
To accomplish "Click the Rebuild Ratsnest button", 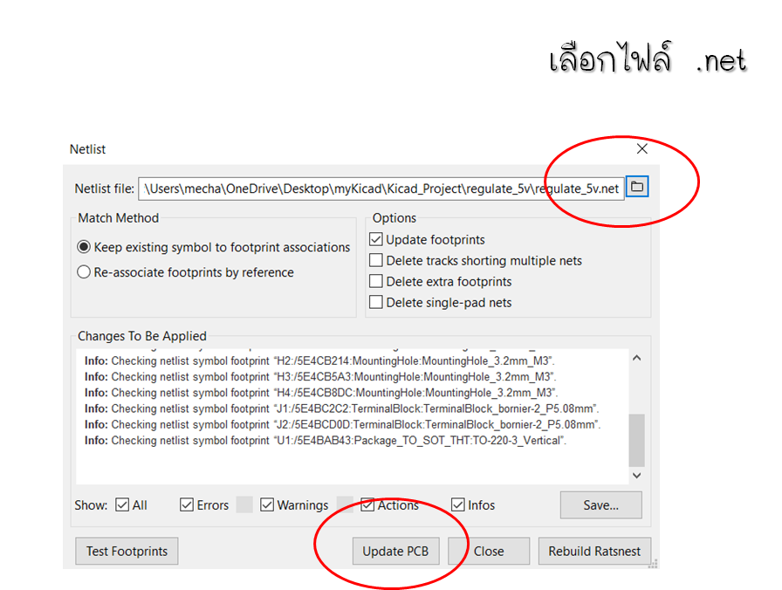I will 594,551.
